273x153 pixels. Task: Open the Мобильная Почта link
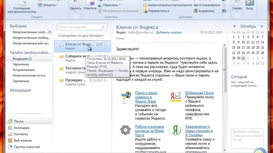pos(199,93)
